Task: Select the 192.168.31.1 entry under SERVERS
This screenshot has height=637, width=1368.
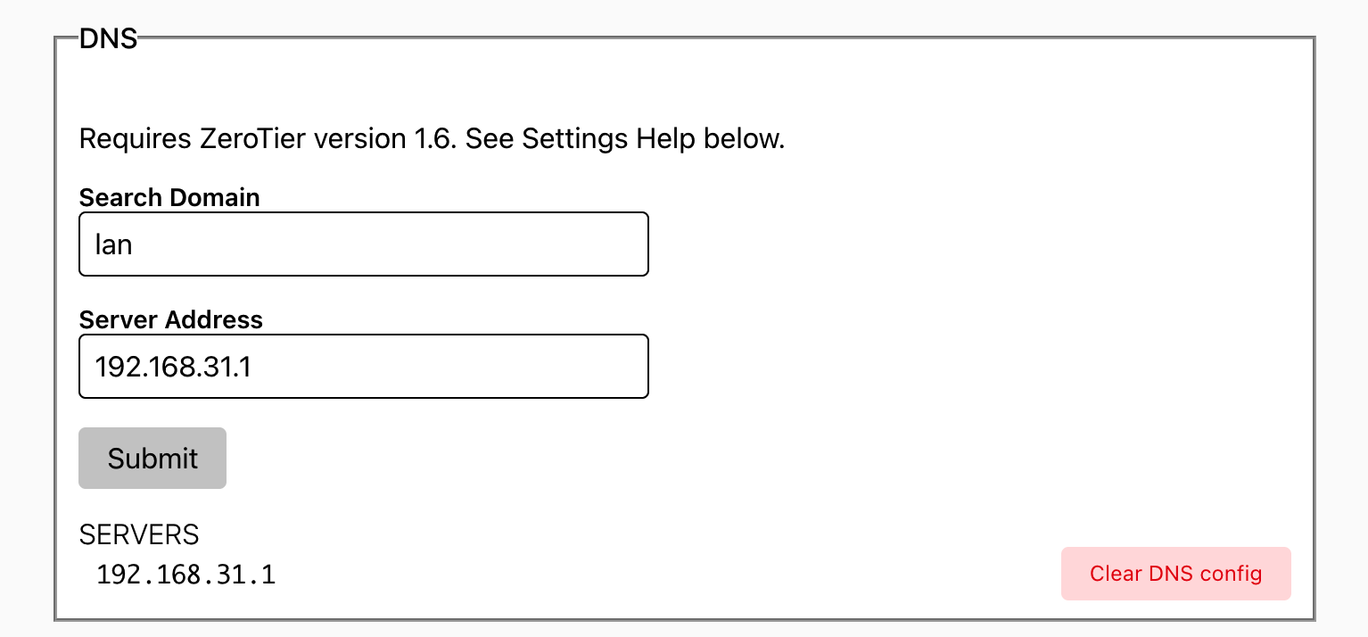Action: click(185, 575)
